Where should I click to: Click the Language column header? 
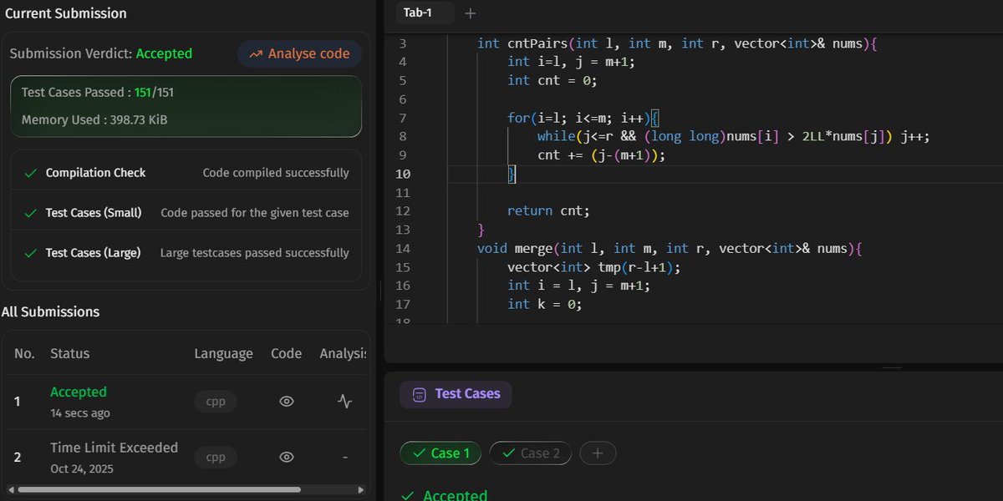tap(224, 353)
